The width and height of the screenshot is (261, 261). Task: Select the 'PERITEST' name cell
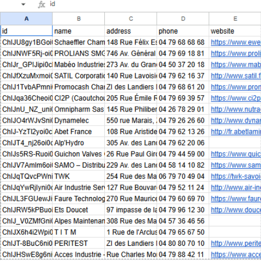coord(79,243)
